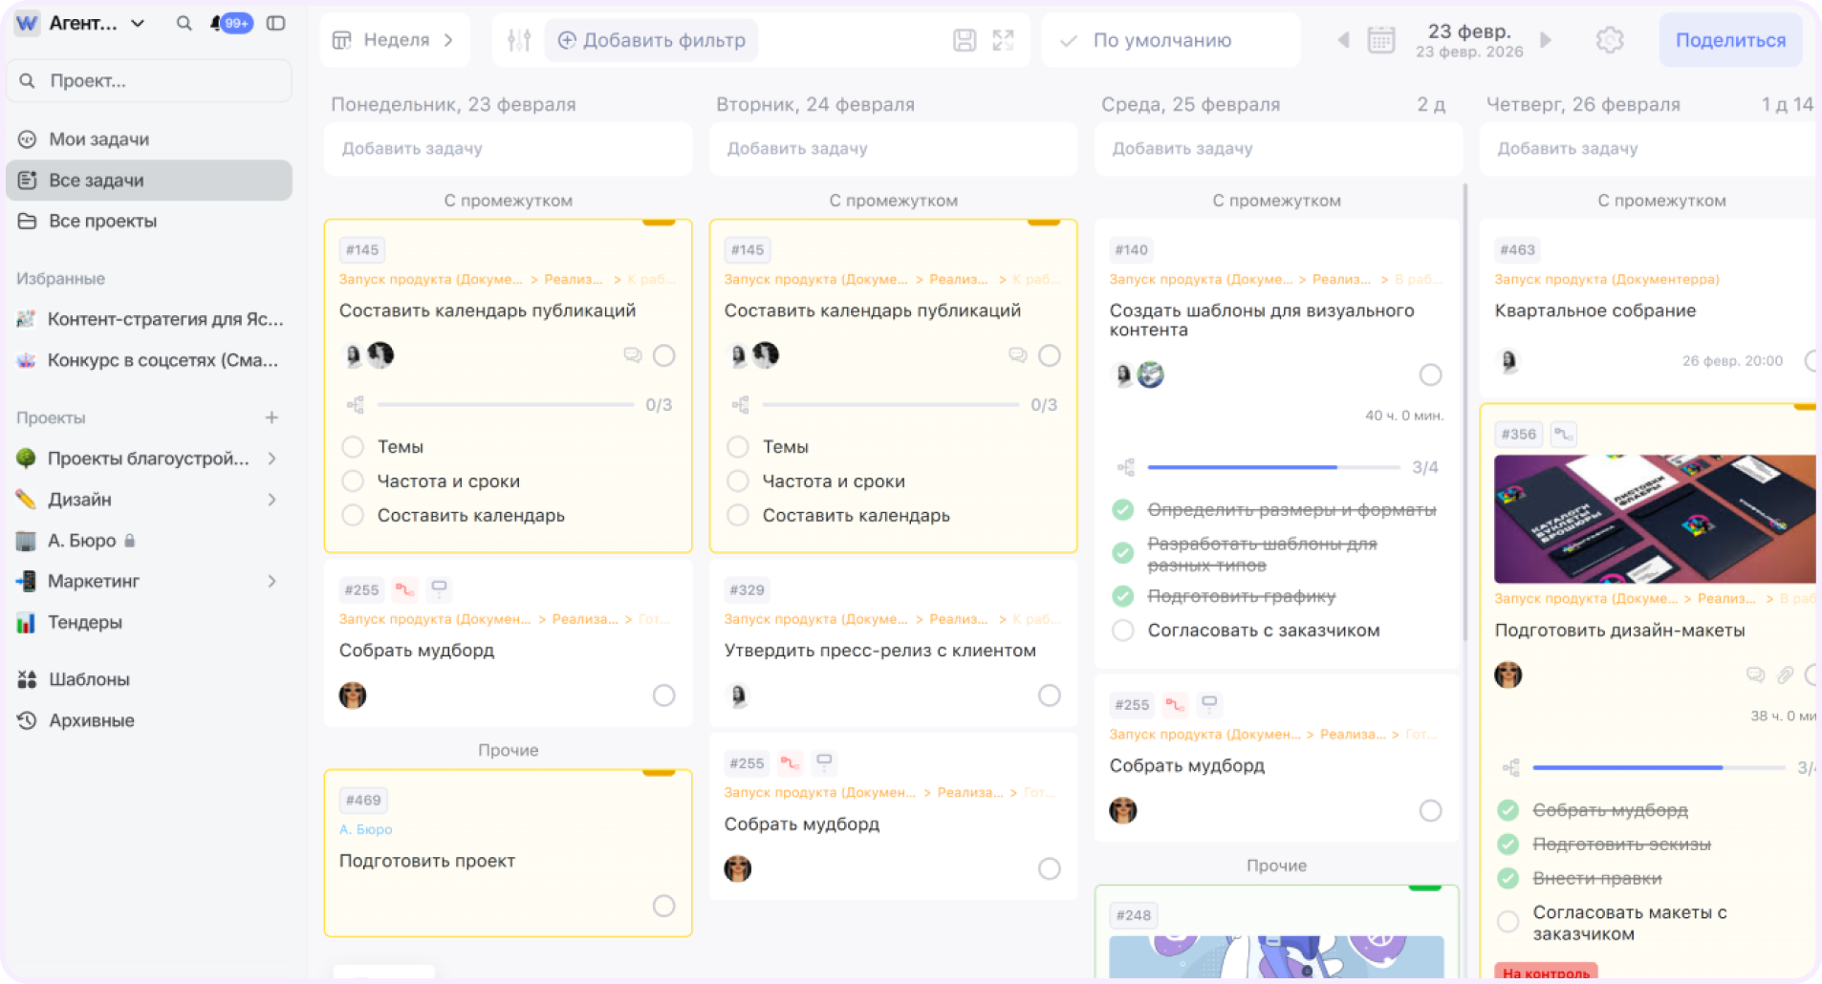
Task: Click the Проект... search field
Action: pyautogui.click(x=149, y=81)
